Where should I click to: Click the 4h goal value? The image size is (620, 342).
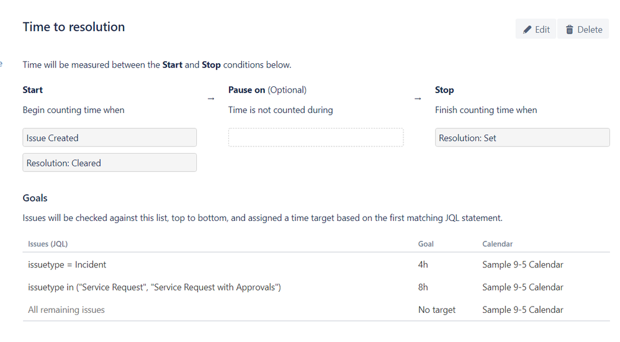click(x=423, y=264)
